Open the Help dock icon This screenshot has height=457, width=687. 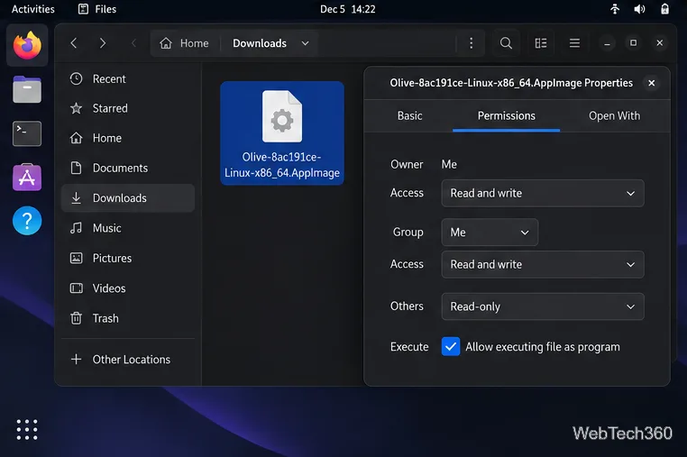click(27, 221)
